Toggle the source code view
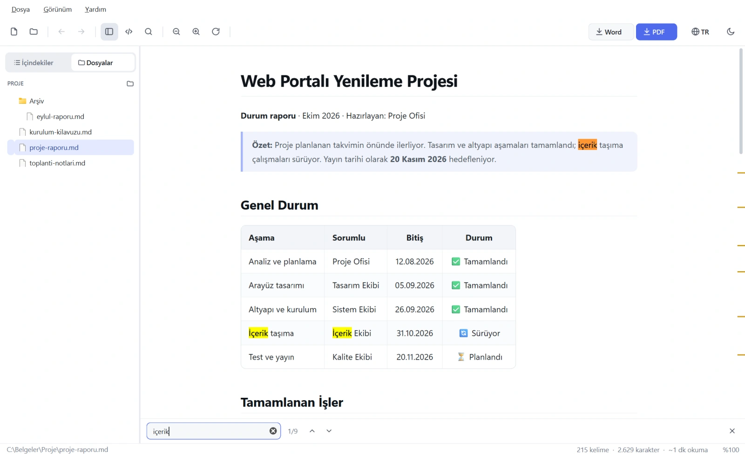This screenshot has height=455, width=745. click(x=129, y=32)
